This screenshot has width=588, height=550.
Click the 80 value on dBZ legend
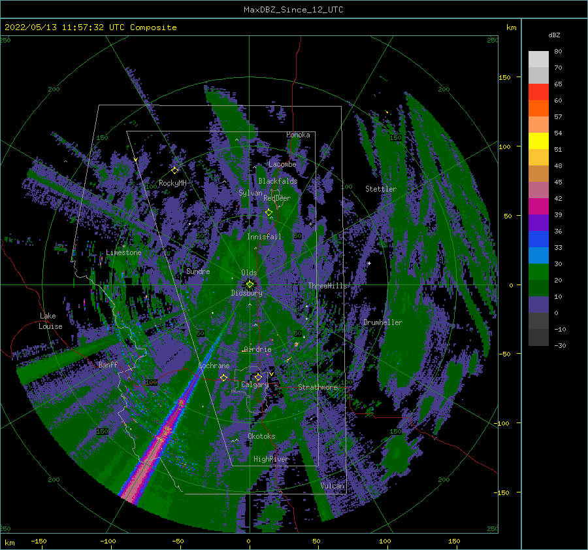coord(558,52)
